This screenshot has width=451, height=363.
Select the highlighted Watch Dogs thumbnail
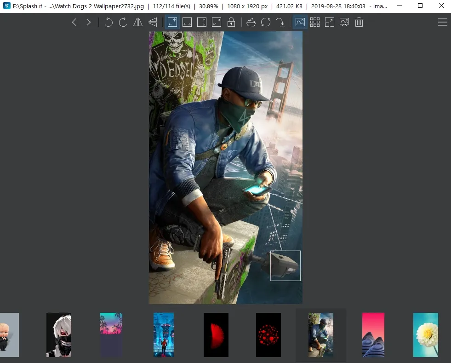coord(321,335)
